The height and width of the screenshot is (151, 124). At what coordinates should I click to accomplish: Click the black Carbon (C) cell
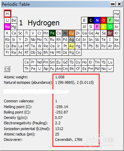[91, 20]
